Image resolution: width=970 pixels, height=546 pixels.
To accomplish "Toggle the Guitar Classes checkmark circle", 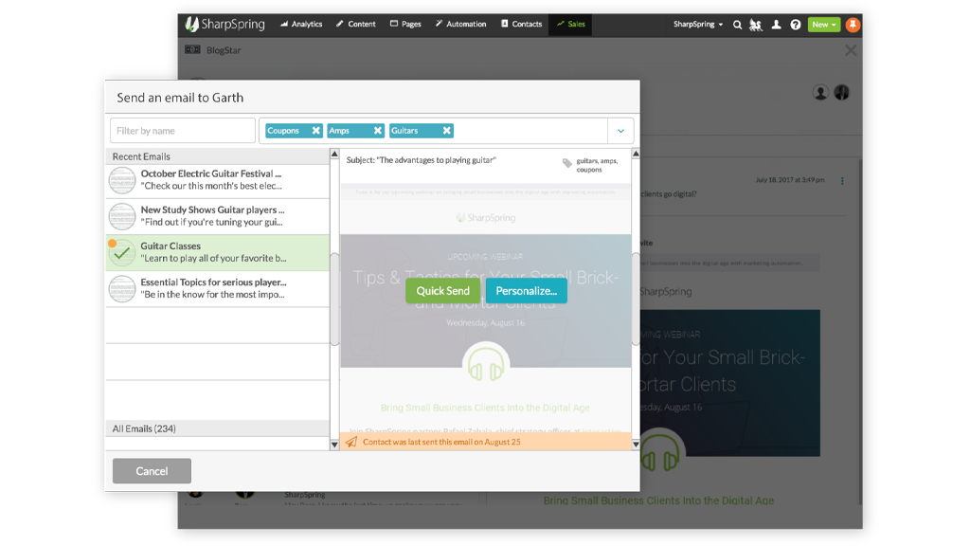I will pyautogui.click(x=122, y=252).
